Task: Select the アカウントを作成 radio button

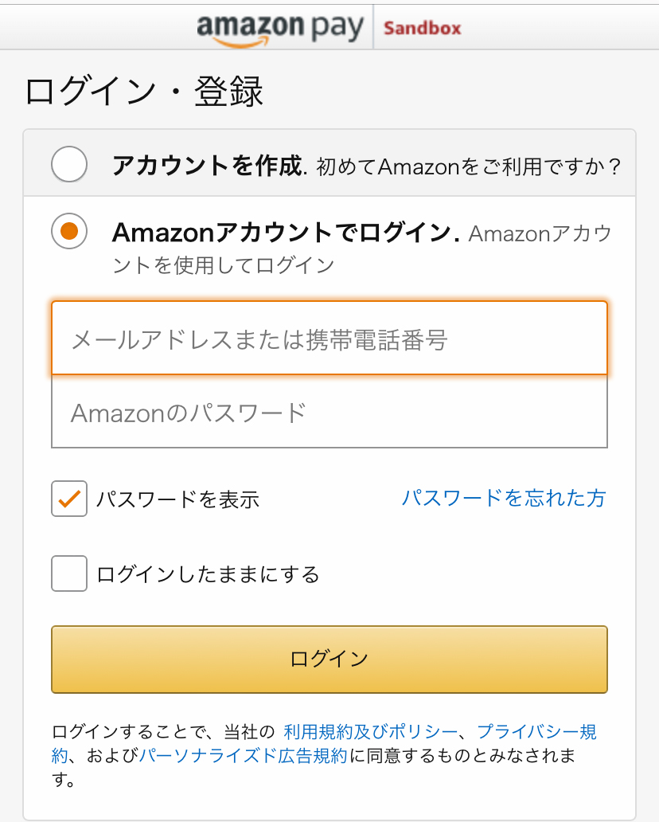Action: 69,166
